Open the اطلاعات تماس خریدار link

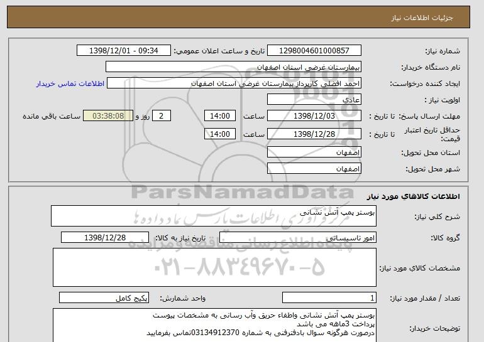click(70, 84)
